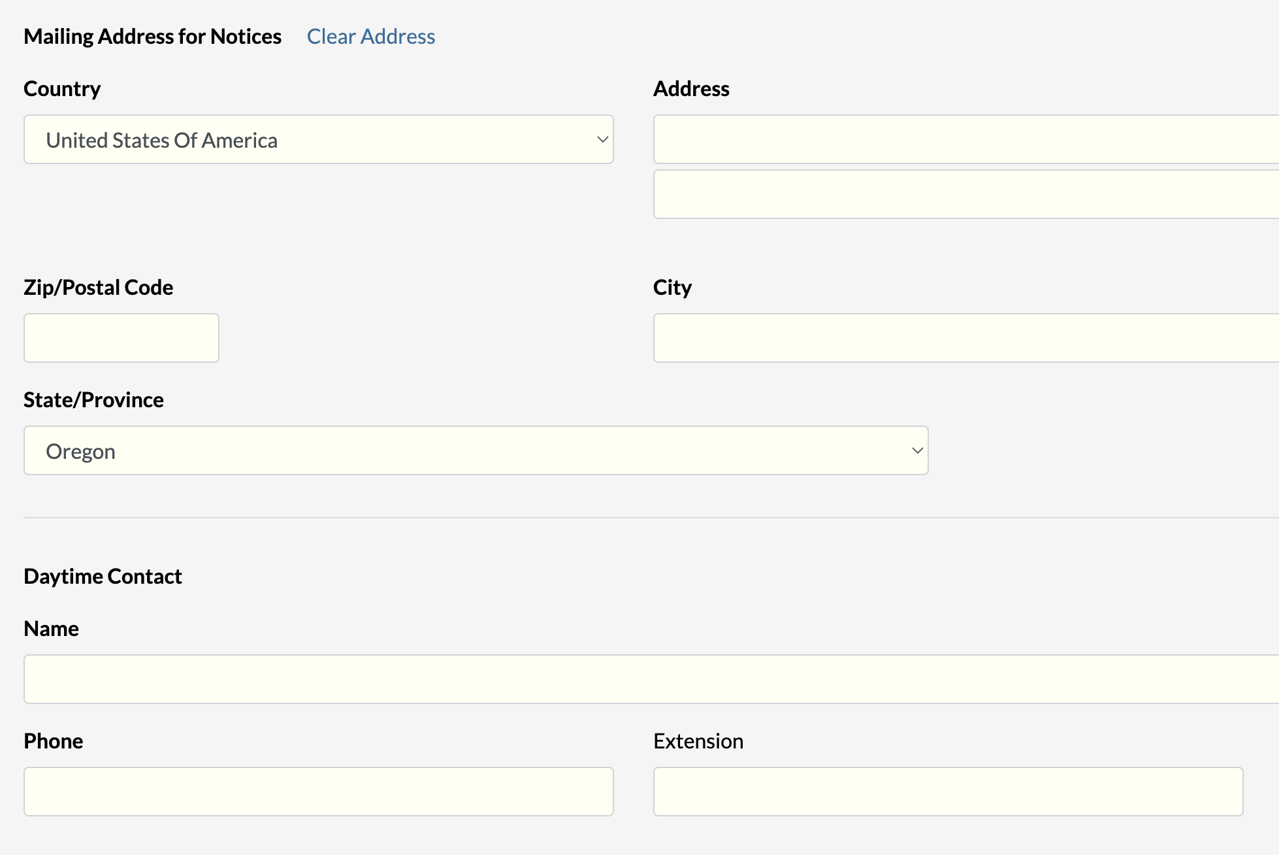Image resolution: width=1279 pixels, height=855 pixels.
Task: Click the Country label
Action: pos(62,89)
